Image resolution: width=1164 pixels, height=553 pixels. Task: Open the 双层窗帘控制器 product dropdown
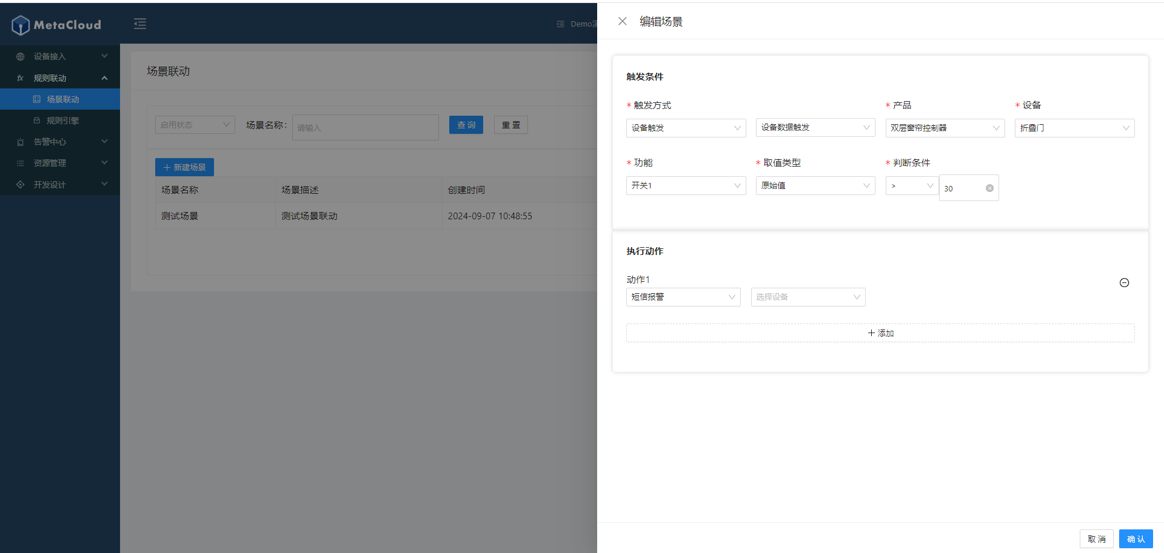click(x=945, y=128)
